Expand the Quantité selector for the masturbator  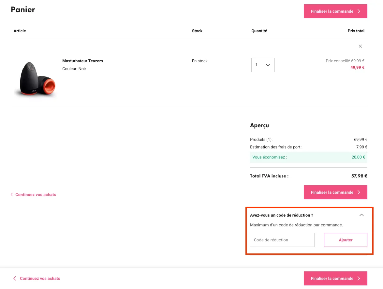pyautogui.click(x=263, y=65)
